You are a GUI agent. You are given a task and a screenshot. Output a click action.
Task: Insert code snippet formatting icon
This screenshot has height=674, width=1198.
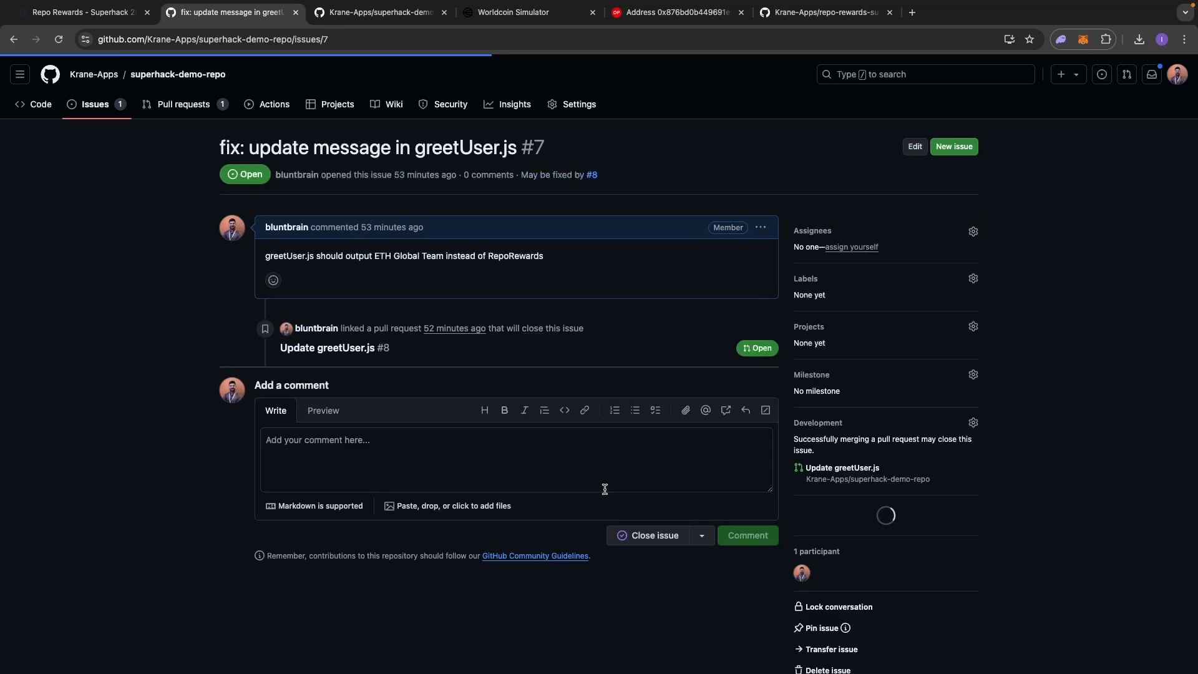point(565,411)
